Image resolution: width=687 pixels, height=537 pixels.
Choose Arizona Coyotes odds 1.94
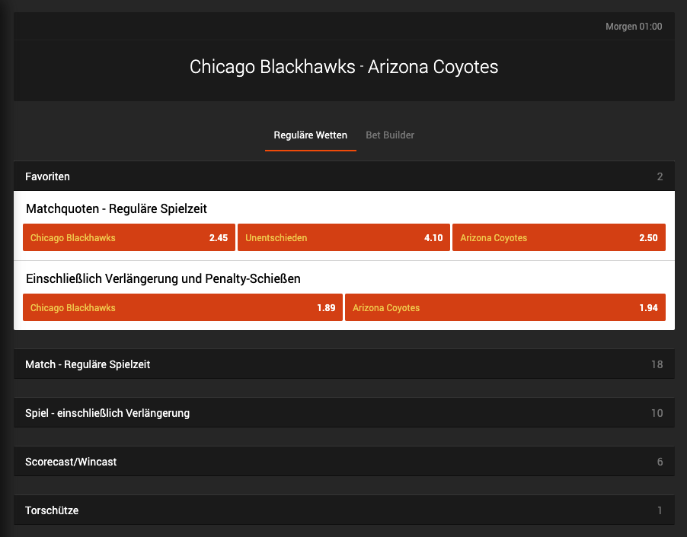point(505,307)
